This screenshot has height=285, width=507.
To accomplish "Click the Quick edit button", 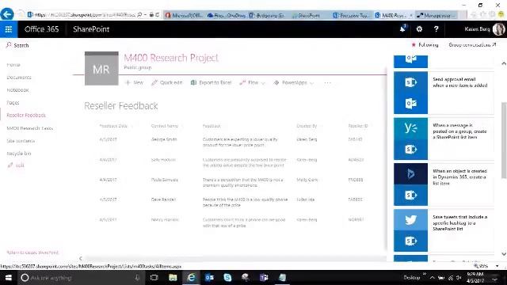I will click(x=167, y=82).
